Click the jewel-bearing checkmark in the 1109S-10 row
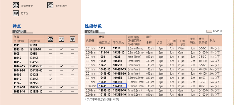This screenshot has height=105, width=234. click(61, 87)
